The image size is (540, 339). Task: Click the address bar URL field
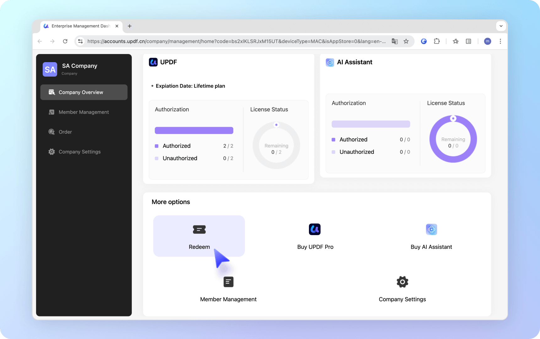point(237,41)
